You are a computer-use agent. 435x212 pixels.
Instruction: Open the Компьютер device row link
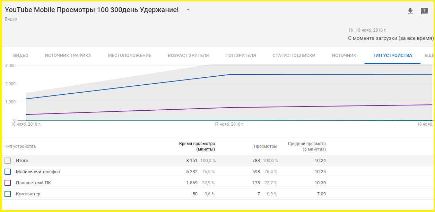(28, 194)
